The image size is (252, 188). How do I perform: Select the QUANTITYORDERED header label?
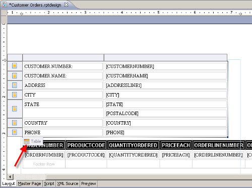click(x=133, y=145)
